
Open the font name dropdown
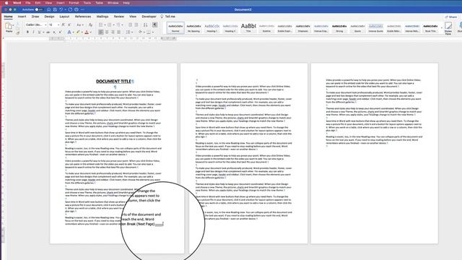[x=45, y=25]
